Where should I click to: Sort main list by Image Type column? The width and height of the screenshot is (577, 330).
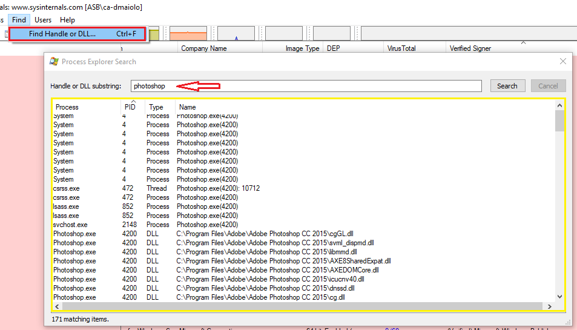(292, 48)
